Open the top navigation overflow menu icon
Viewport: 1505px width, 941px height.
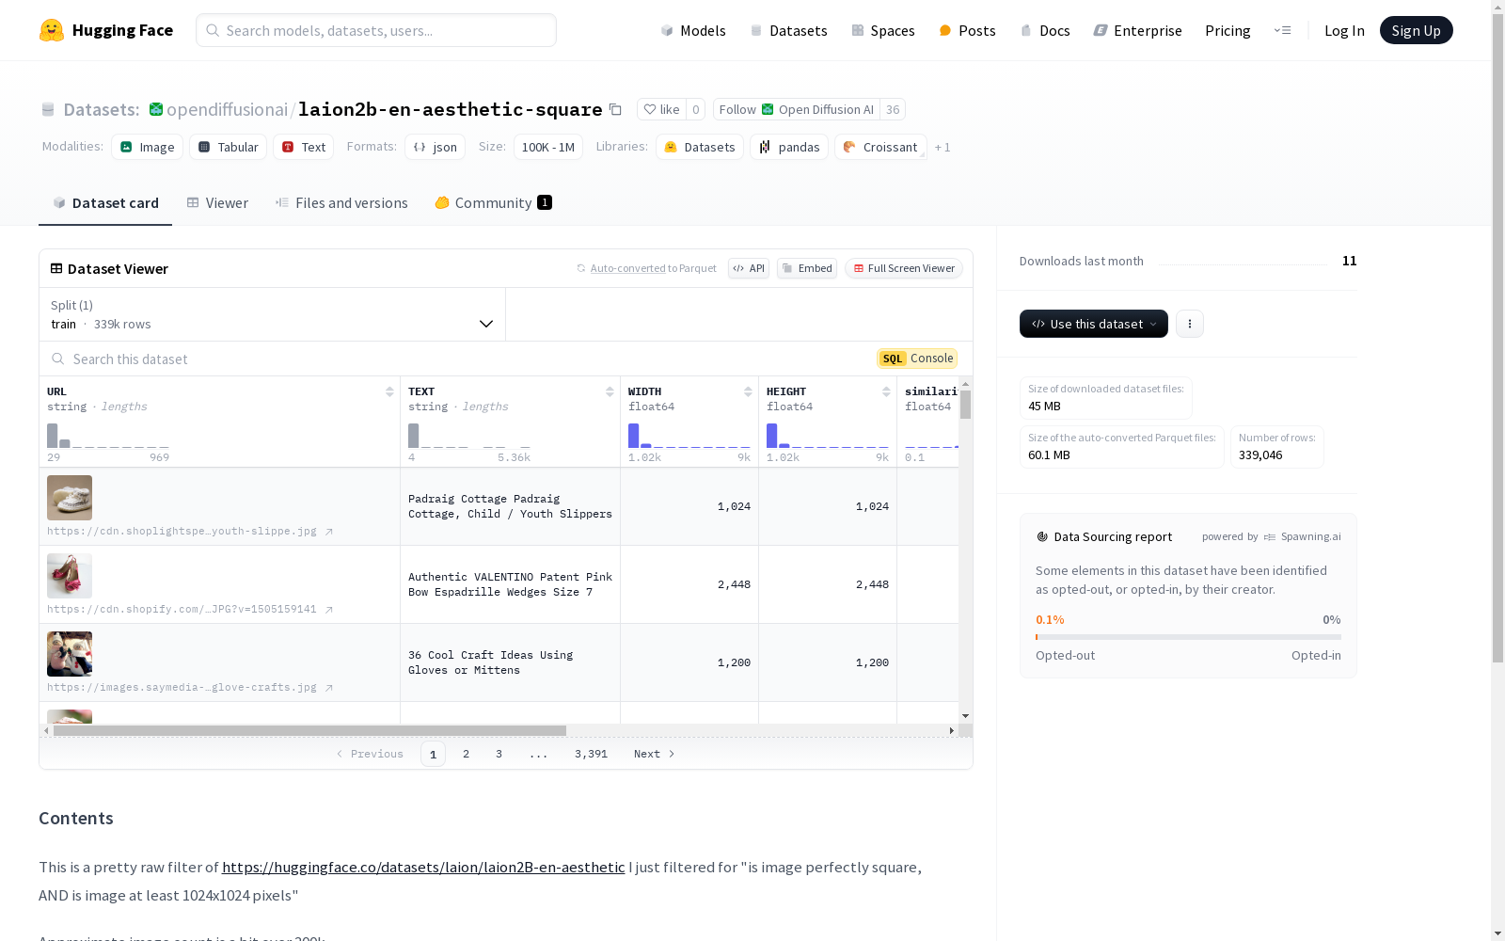coord(1282,30)
